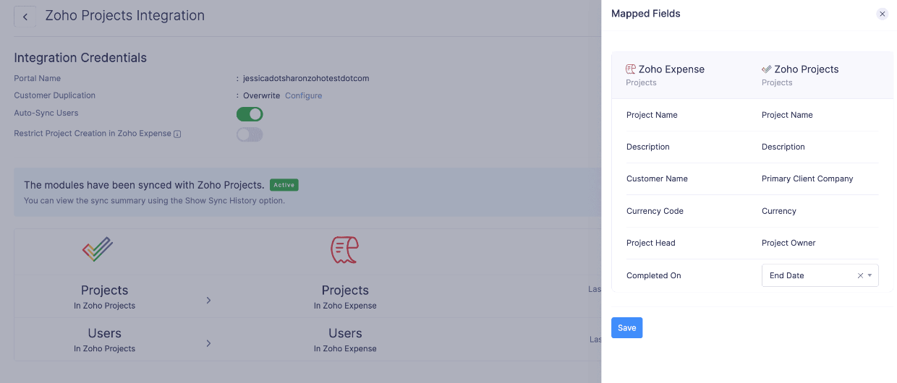Image resolution: width=897 pixels, height=383 pixels.
Task: Click the arrow in Projects sync row
Action: (208, 300)
